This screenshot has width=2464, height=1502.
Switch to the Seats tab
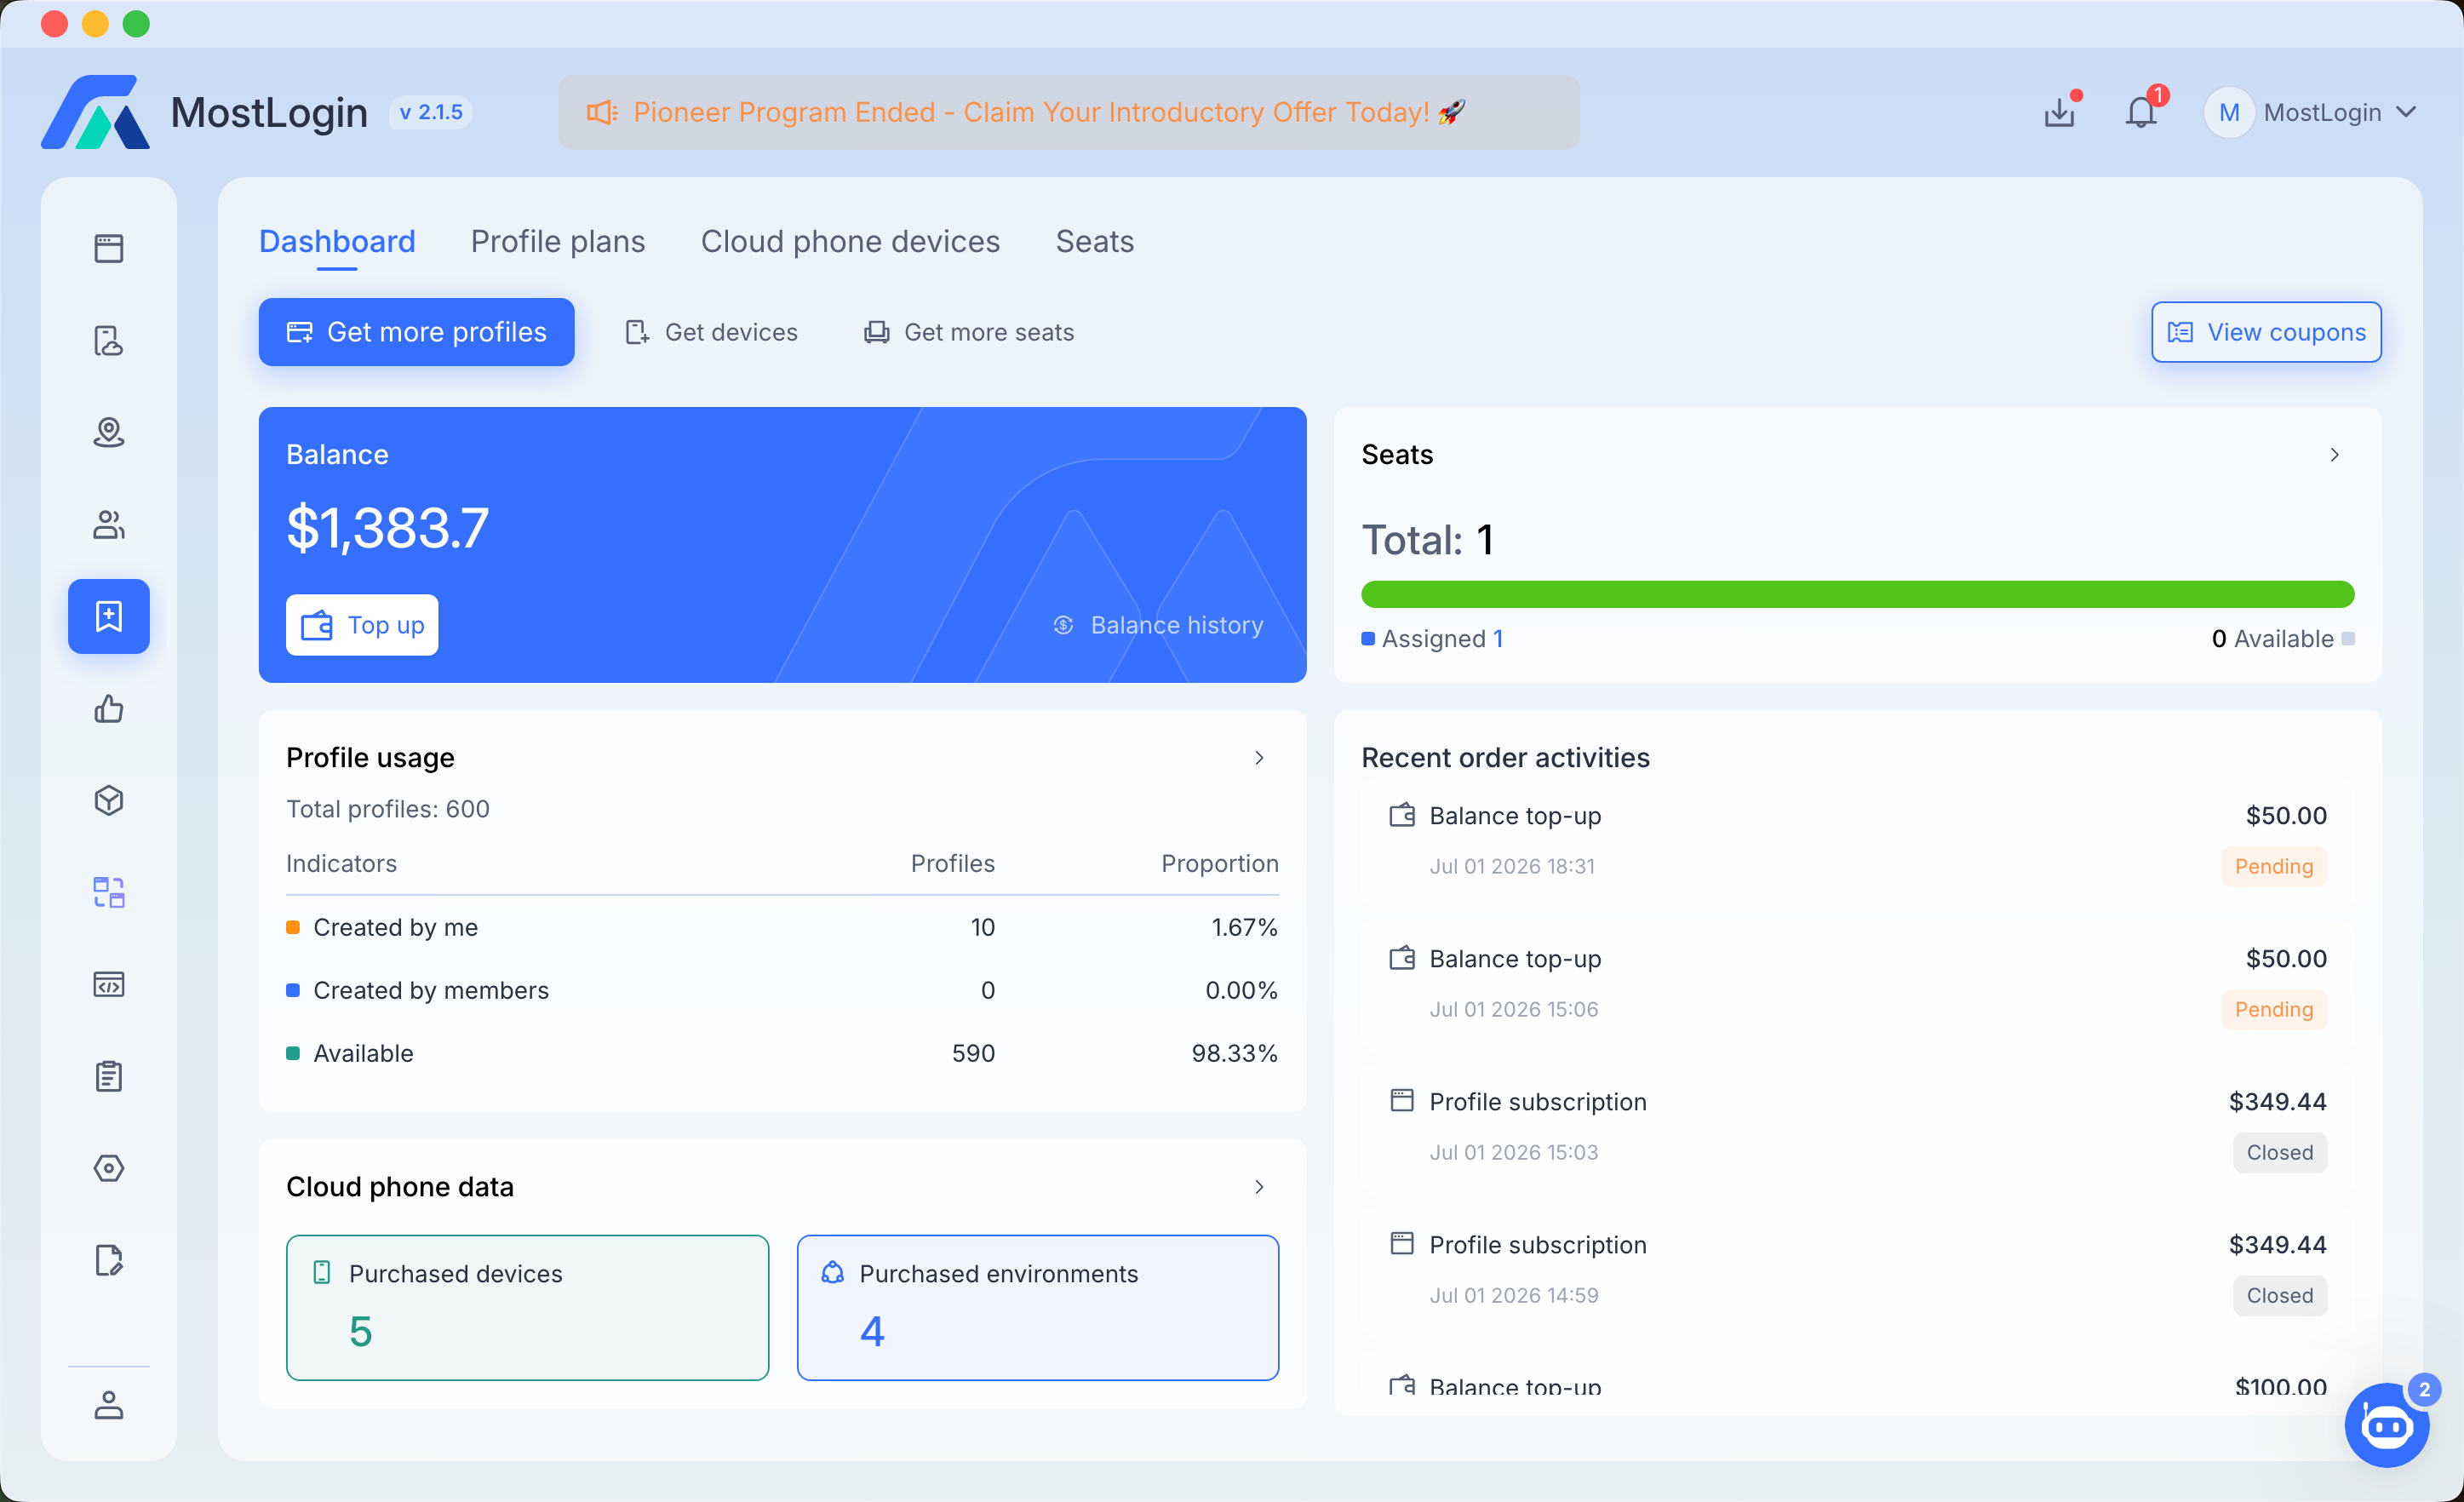1095,241
